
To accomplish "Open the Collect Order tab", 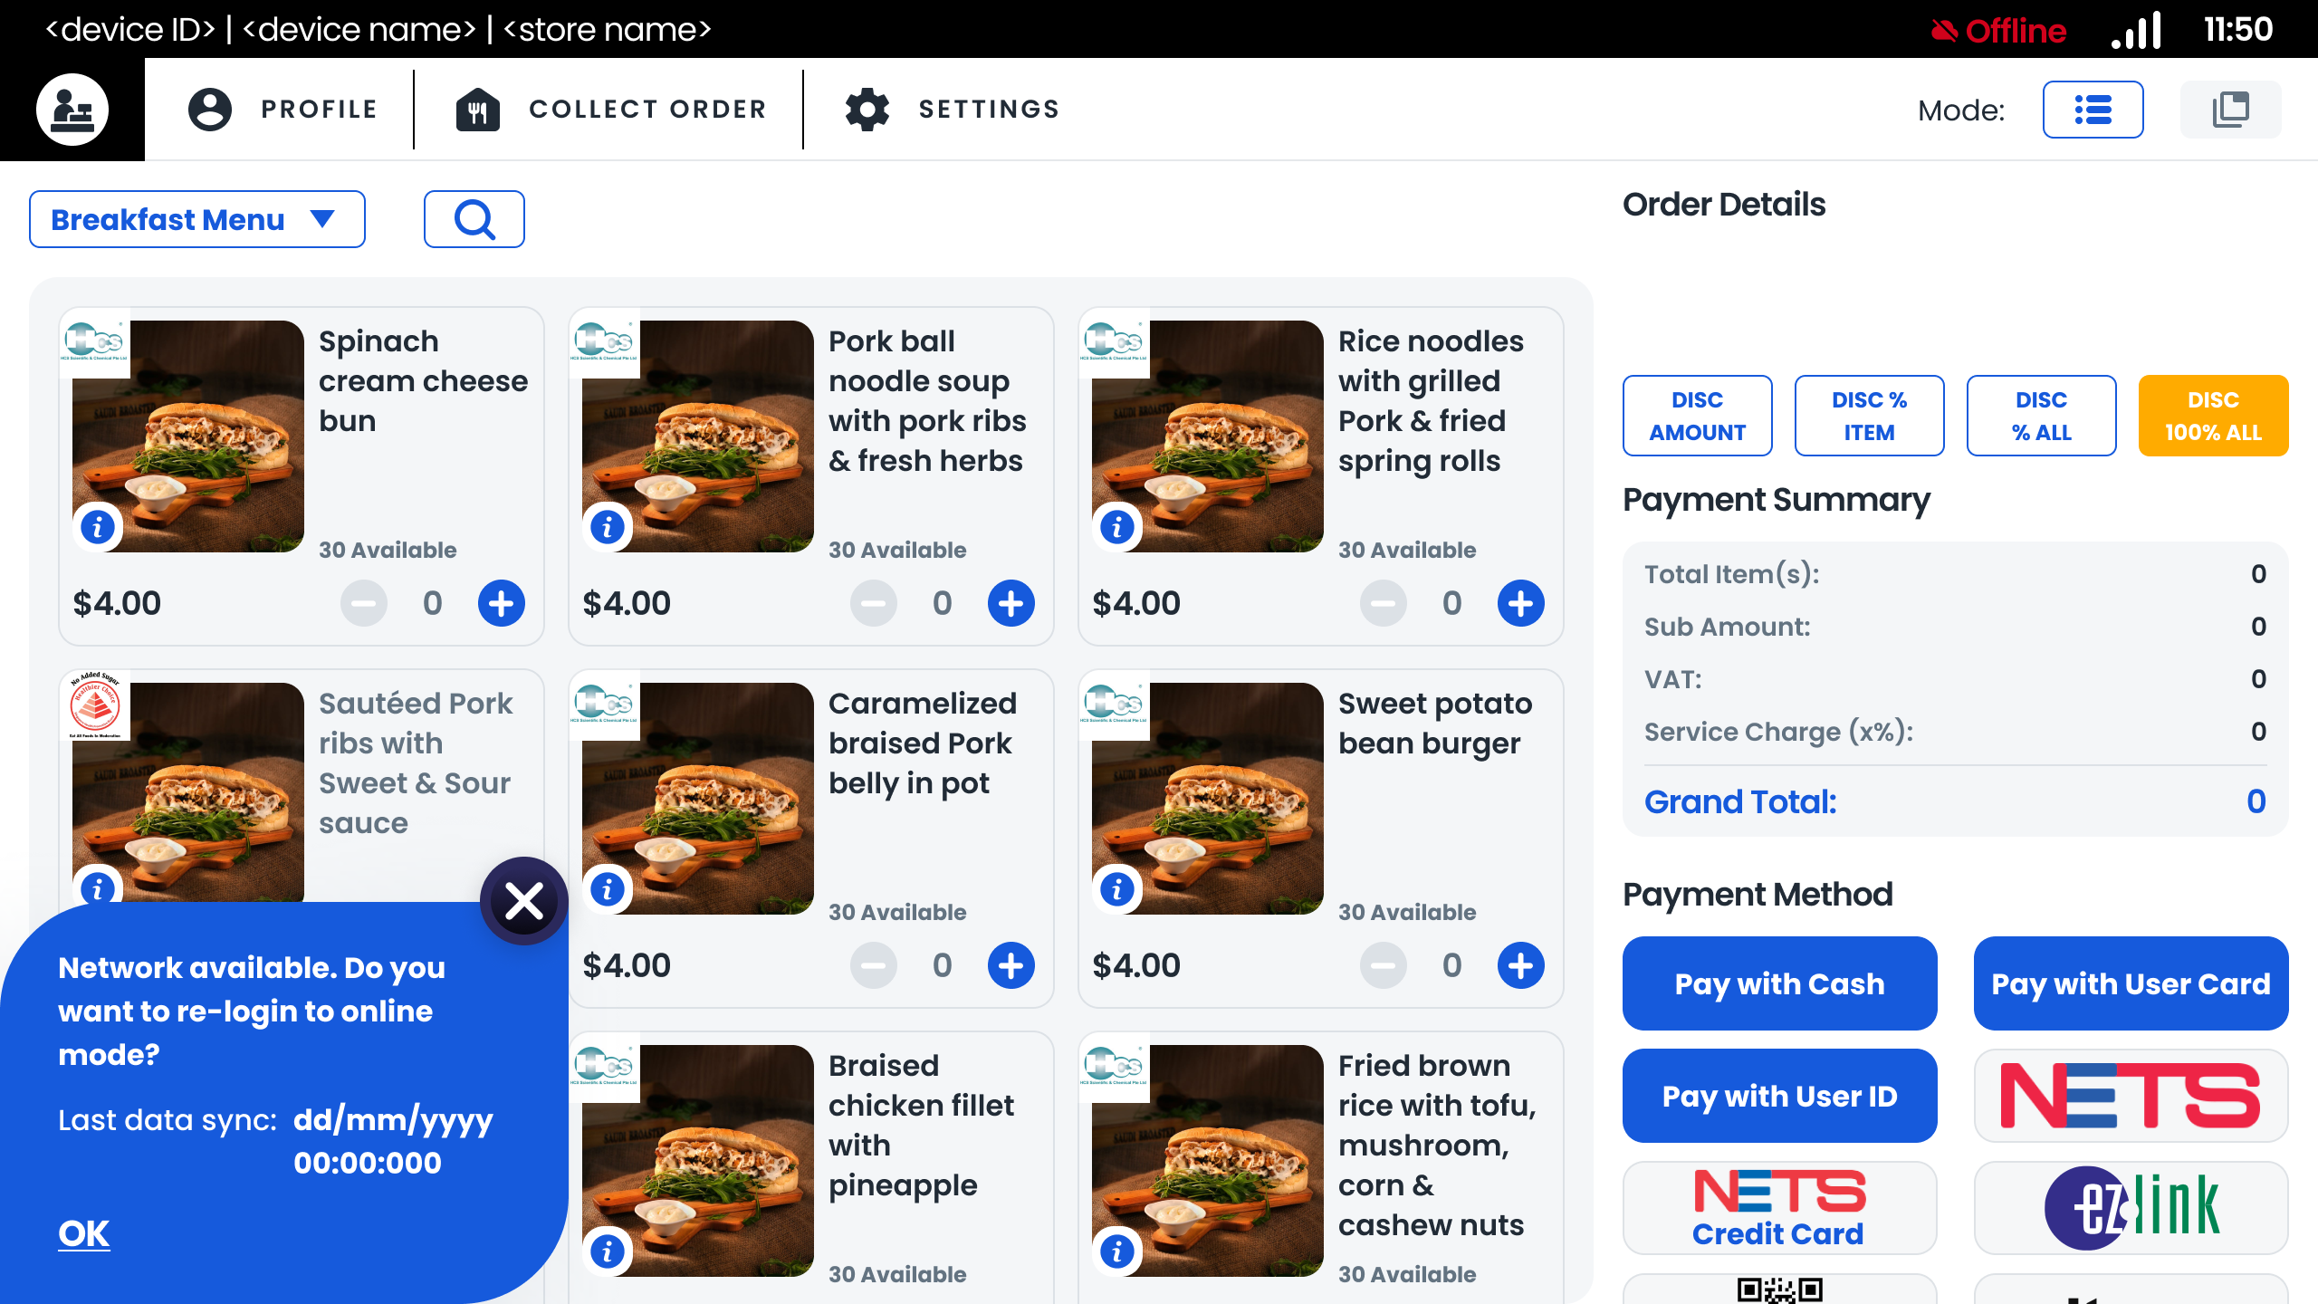I will click(x=611, y=110).
